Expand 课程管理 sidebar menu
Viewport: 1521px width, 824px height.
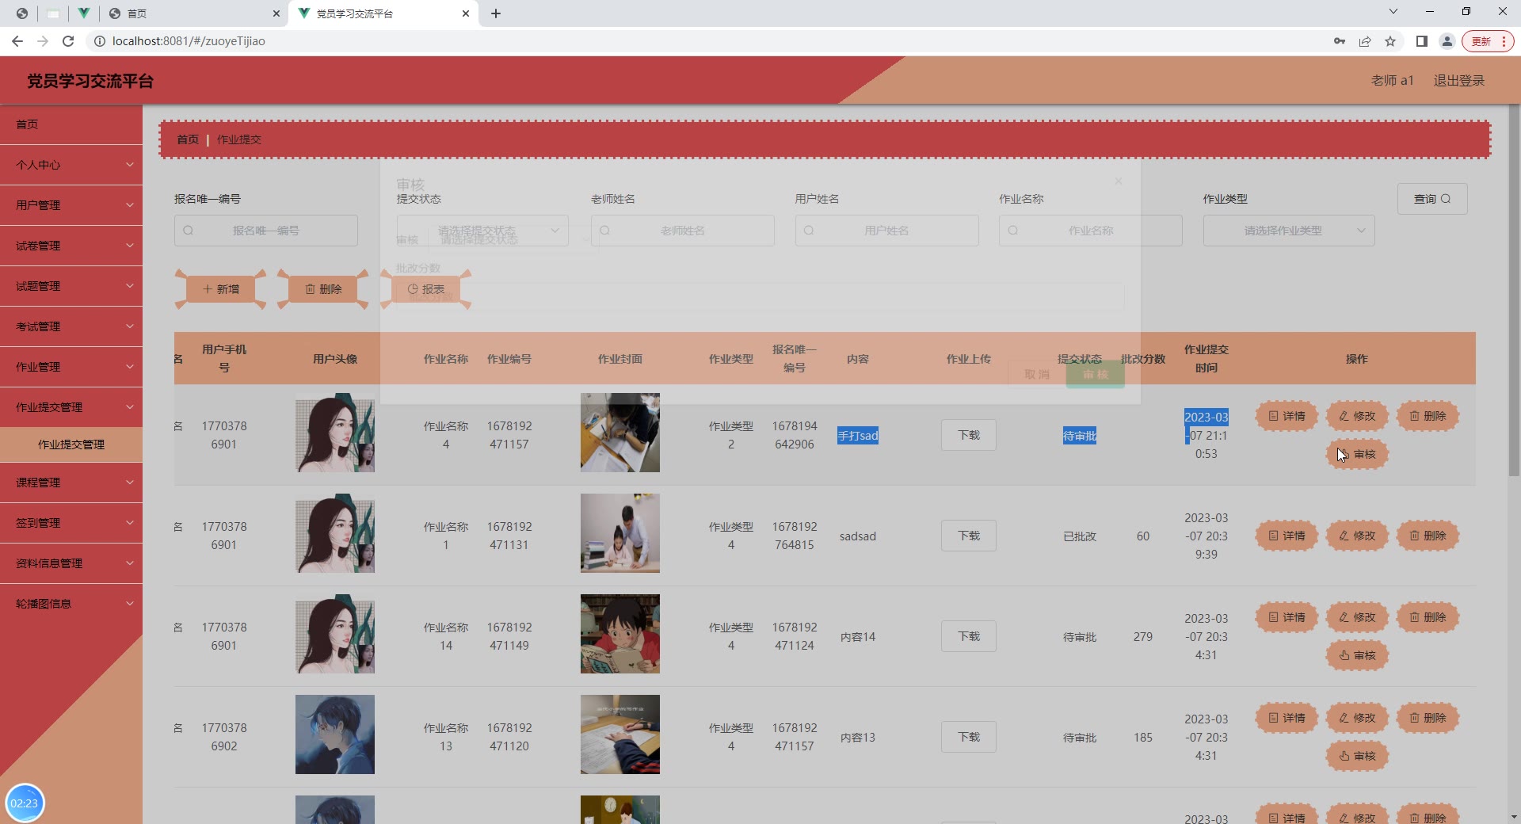point(71,483)
